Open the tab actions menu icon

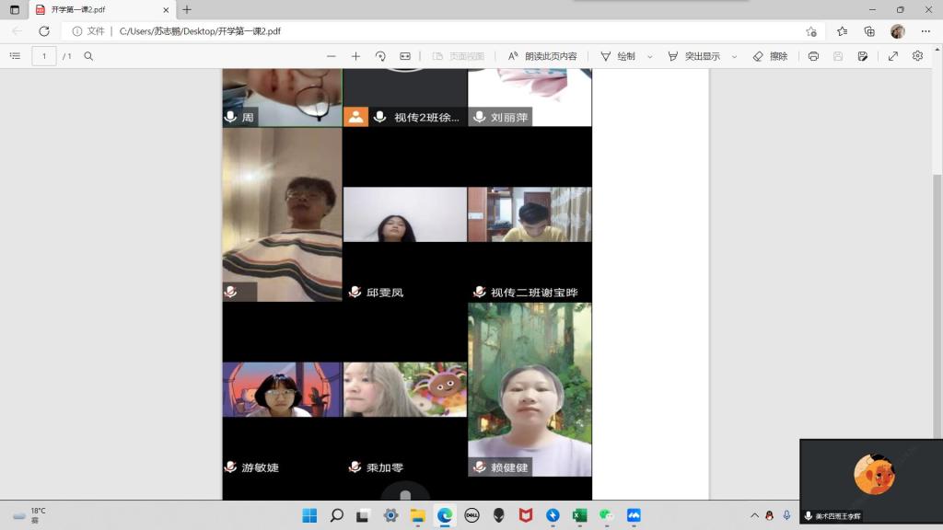15,9
